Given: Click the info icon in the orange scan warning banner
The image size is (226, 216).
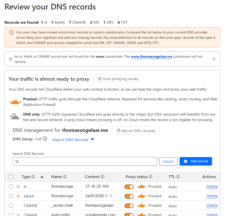Looking at the screenshot, I should (x=11, y=32).
